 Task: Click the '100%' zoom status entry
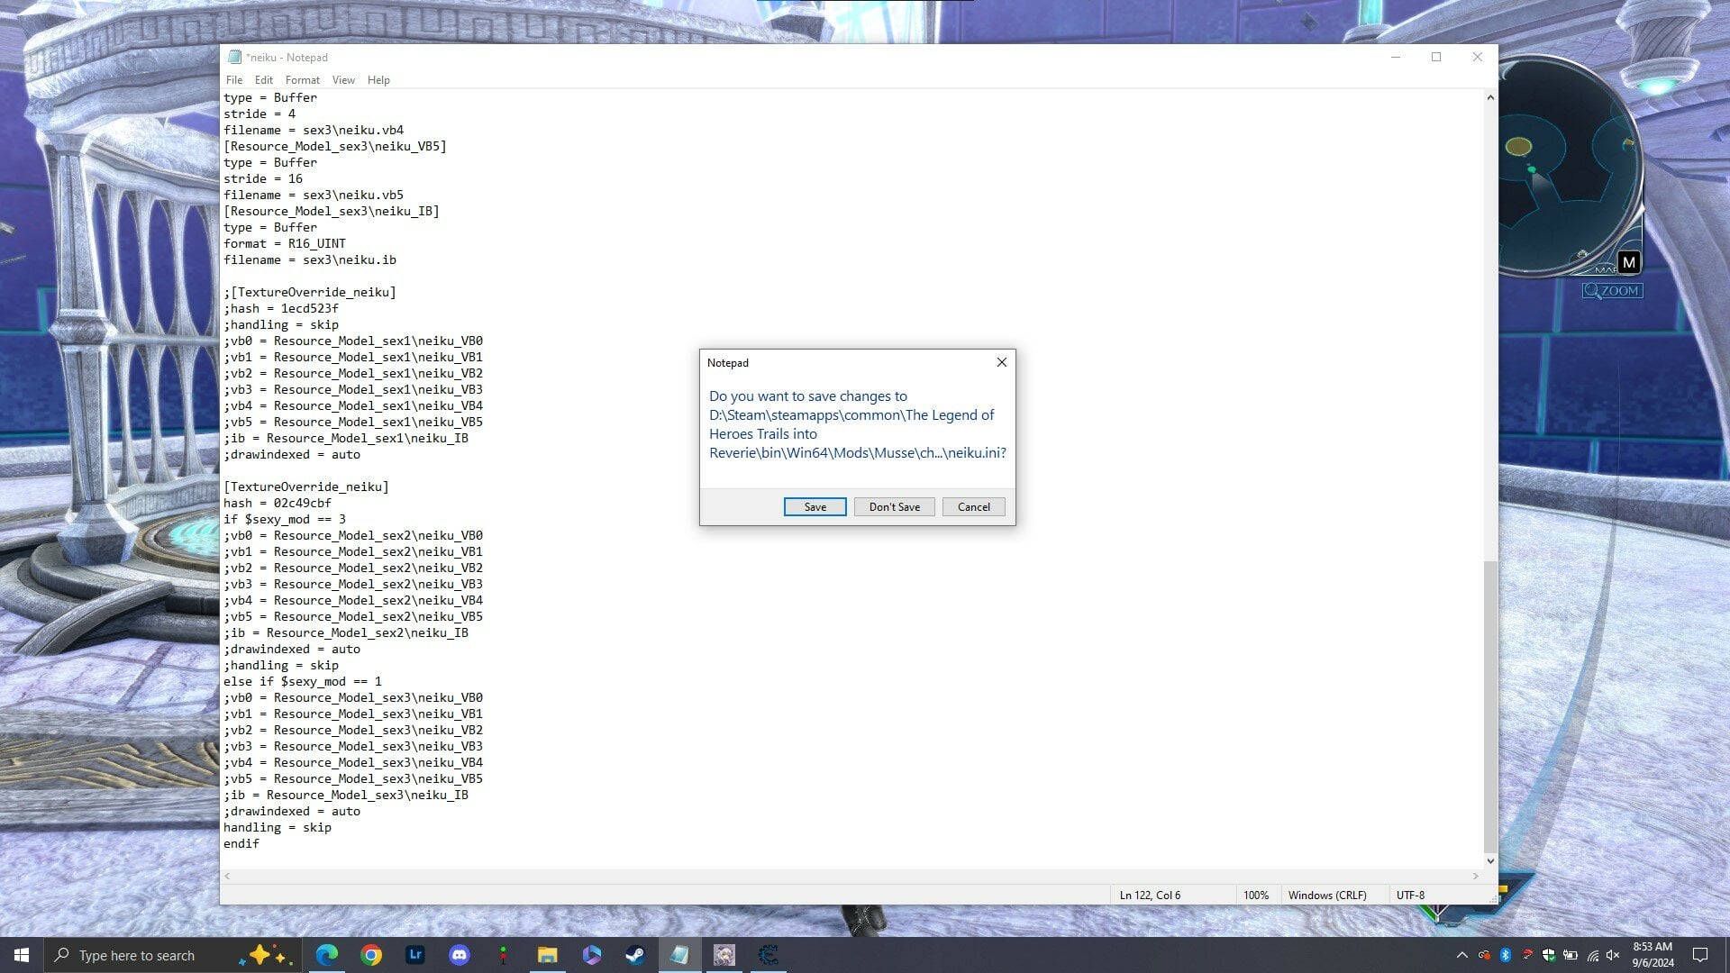(x=1256, y=895)
